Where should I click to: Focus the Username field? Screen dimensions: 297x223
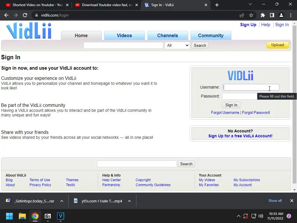click(x=251, y=87)
